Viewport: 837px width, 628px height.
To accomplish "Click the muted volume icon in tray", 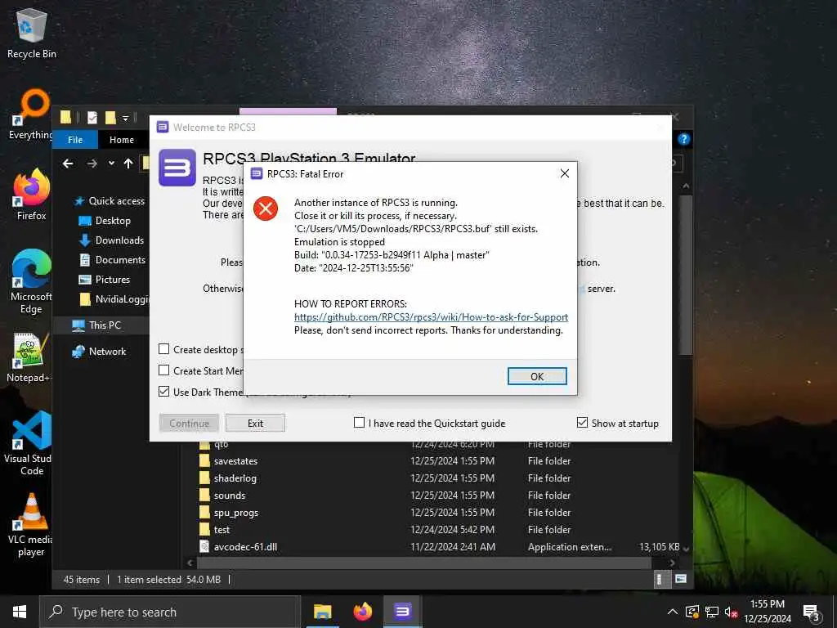I will click(731, 612).
